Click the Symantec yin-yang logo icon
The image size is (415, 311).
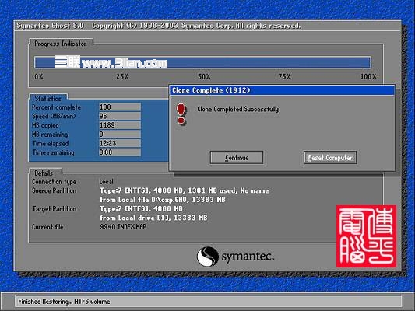(208, 257)
